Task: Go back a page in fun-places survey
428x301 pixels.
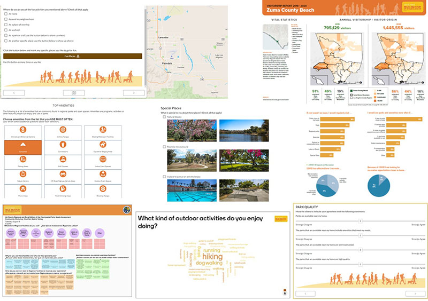Action: click(14, 92)
